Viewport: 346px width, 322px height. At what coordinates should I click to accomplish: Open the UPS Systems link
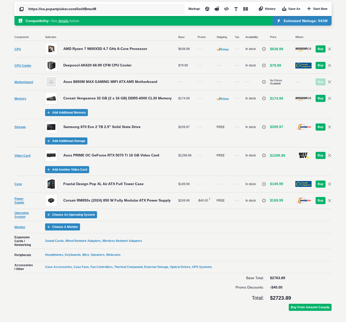click(202, 267)
